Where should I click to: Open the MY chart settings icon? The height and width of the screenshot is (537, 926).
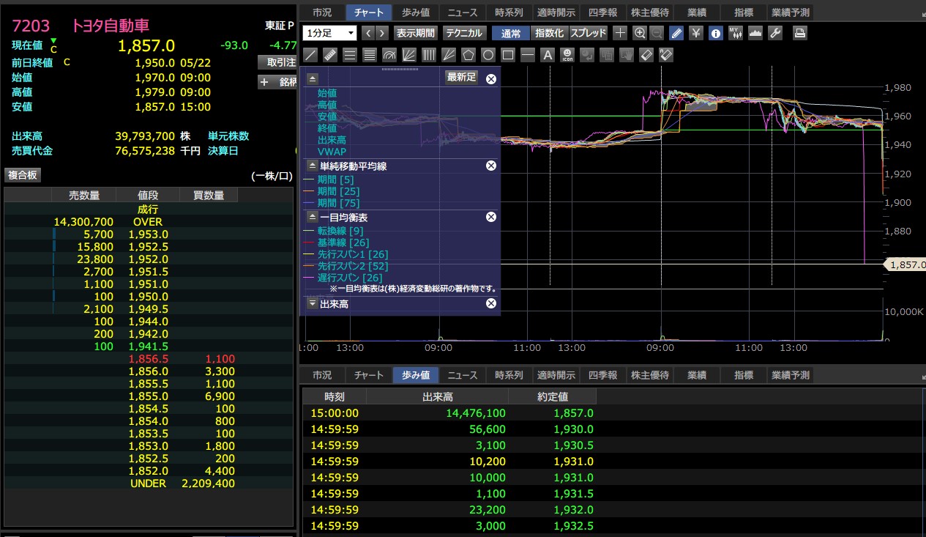pos(736,33)
